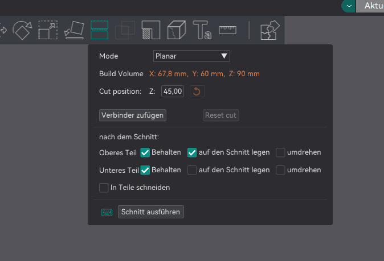Click the Z cut position field
This screenshot has width=384, height=261.
click(x=173, y=91)
